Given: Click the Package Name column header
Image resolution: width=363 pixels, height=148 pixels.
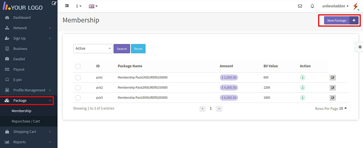Looking at the screenshot, I should (x=130, y=66).
